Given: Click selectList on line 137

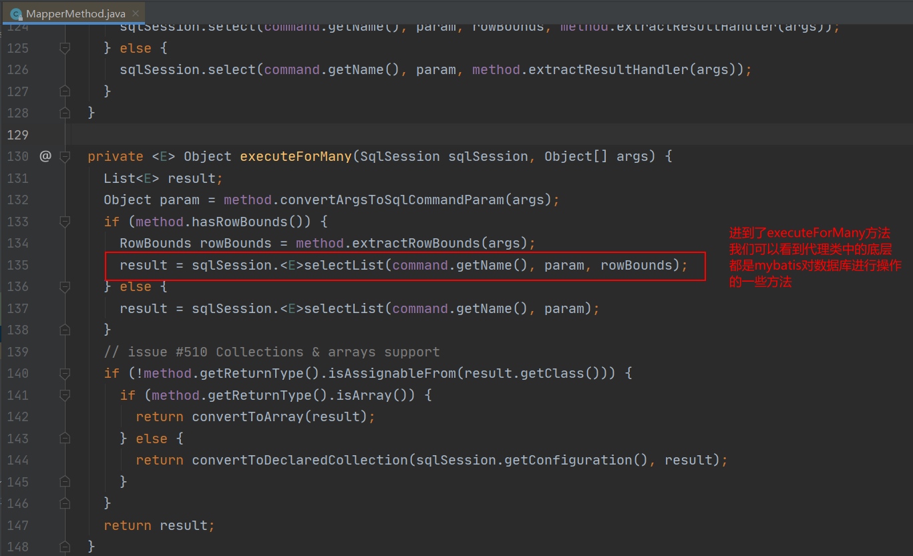Looking at the screenshot, I should pyautogui.click(x=344, y=308).
